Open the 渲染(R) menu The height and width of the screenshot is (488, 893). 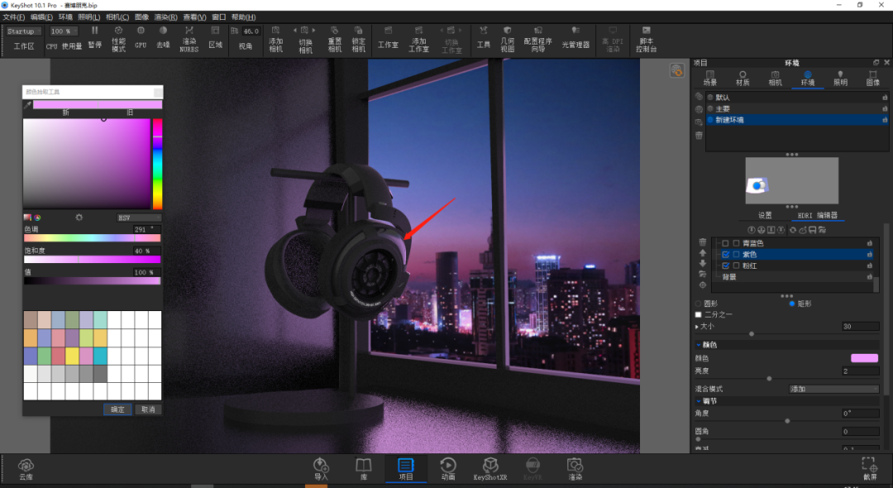[165, 17]
